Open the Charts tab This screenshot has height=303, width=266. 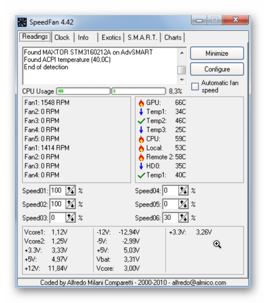tap(173, 37)
